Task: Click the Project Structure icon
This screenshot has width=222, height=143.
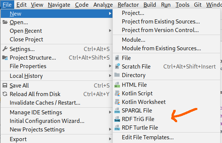Action: 5,58
